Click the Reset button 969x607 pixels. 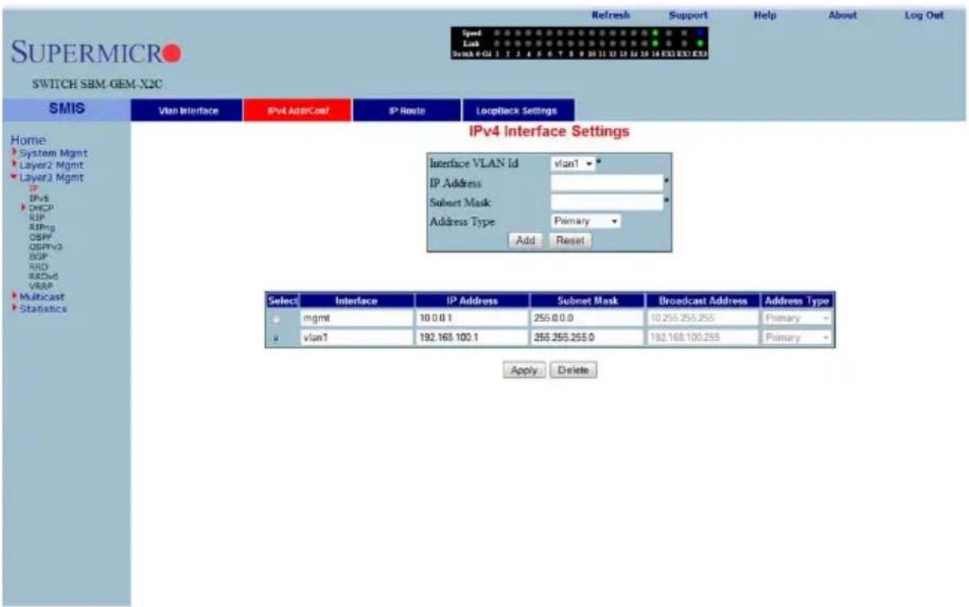point(569,240)
